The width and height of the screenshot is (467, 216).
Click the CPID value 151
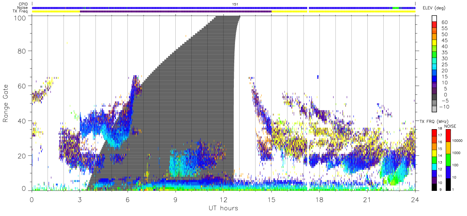point(235,4)
